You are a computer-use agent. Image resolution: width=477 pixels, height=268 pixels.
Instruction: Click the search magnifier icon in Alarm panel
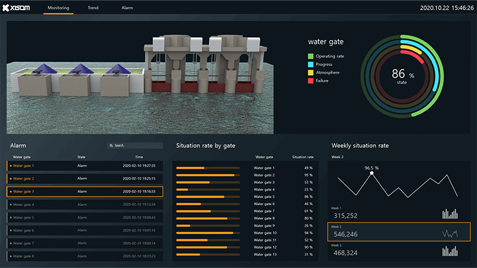click(111, 145)
